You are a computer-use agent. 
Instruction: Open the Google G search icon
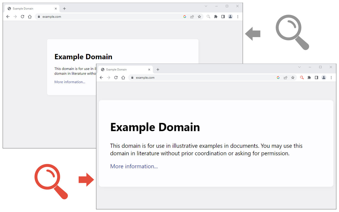click(x=278, y=77)
